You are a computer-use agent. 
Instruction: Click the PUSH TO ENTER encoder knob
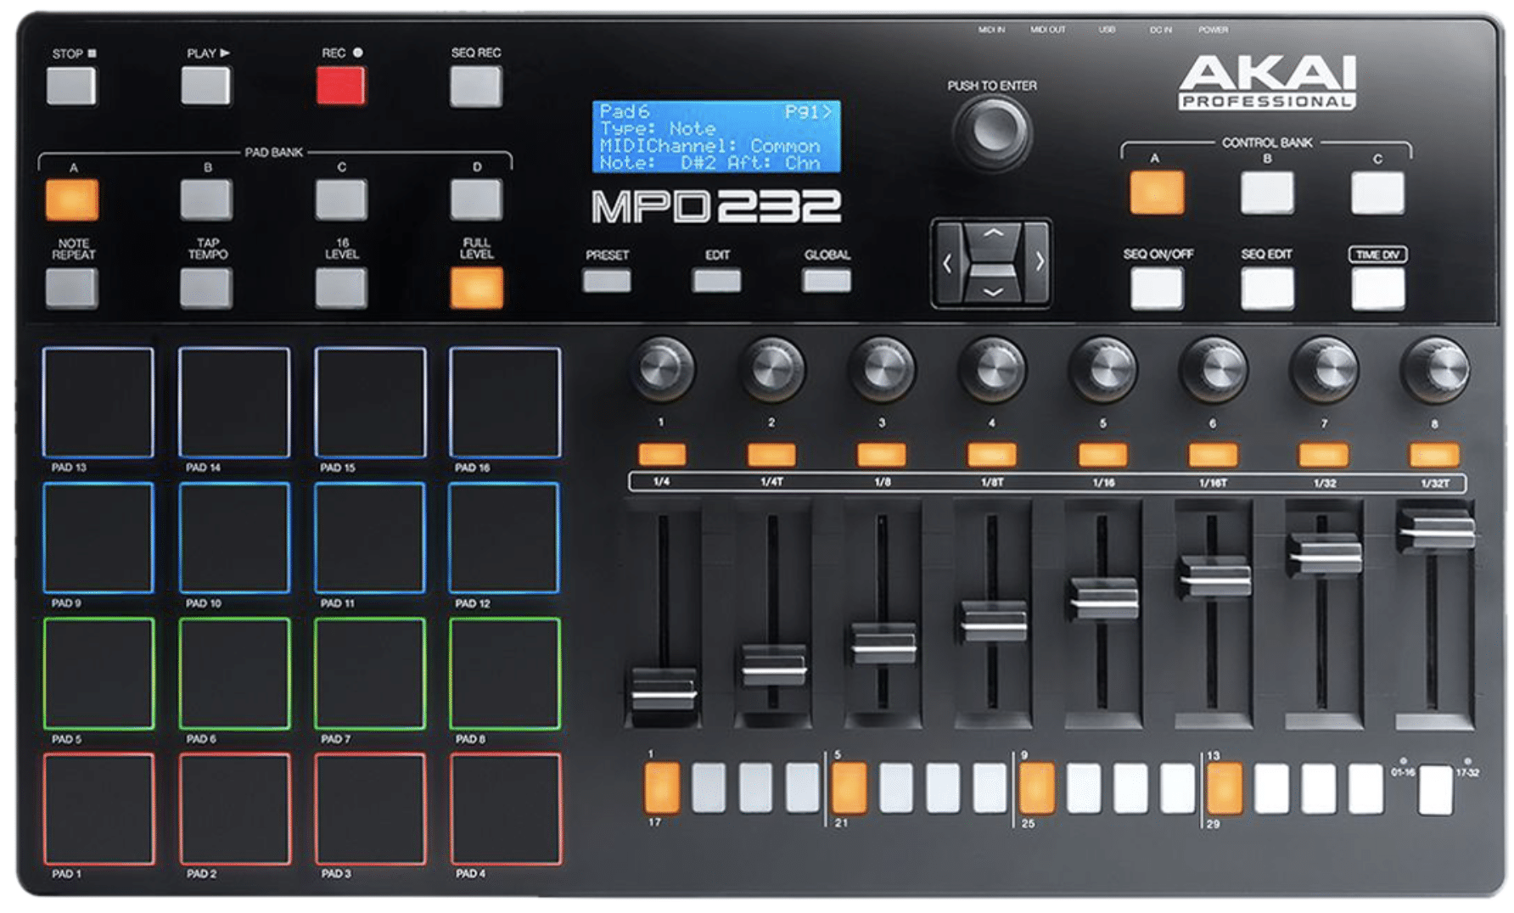click(x=992, y=132)
